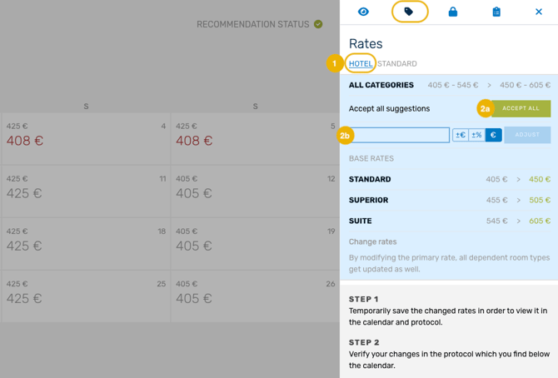Screen dimensions: 558x378
Task: Switch to the STANDARD tab
Action: pos(397,63)
